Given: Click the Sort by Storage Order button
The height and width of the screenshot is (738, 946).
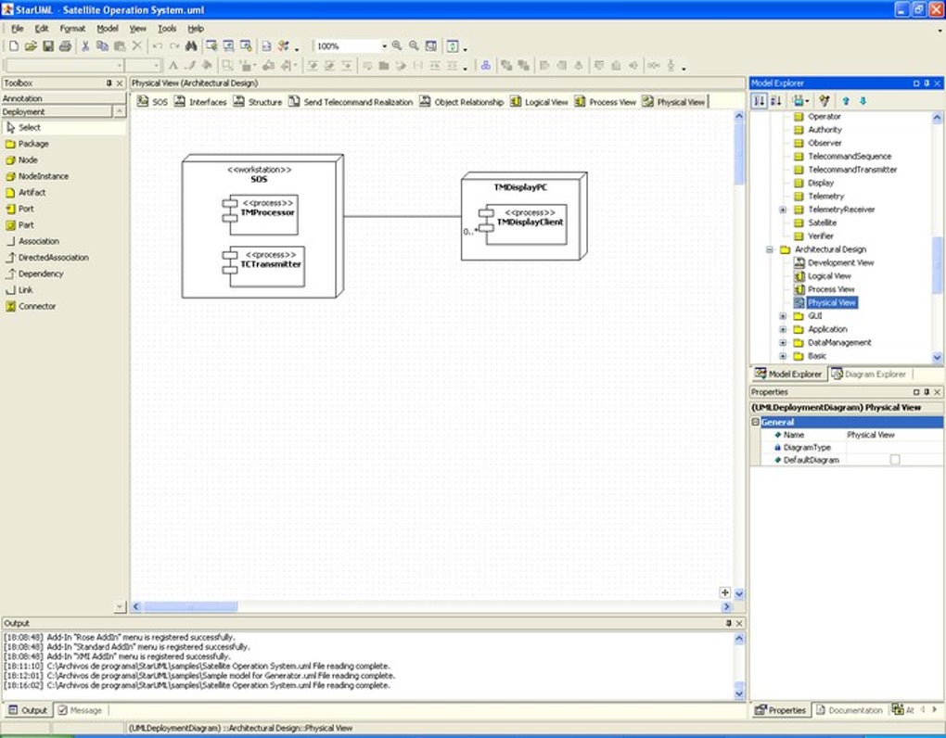Looking at the screenshot, I should 759,101.
